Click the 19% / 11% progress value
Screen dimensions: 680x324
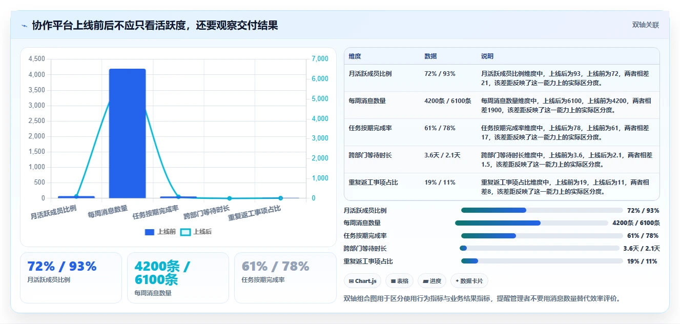coord(642,261)
